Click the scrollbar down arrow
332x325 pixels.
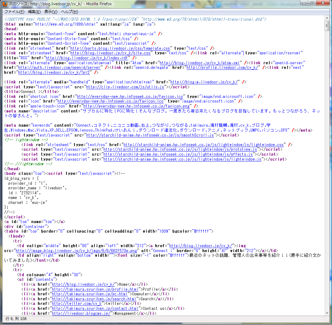point(327,313)
